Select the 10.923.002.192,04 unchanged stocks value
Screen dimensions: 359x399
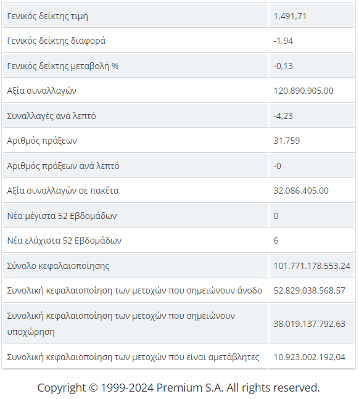click(x=309, y=357)
